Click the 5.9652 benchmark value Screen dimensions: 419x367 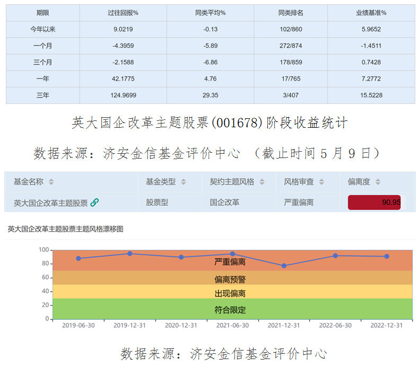[x=371, y=29]
